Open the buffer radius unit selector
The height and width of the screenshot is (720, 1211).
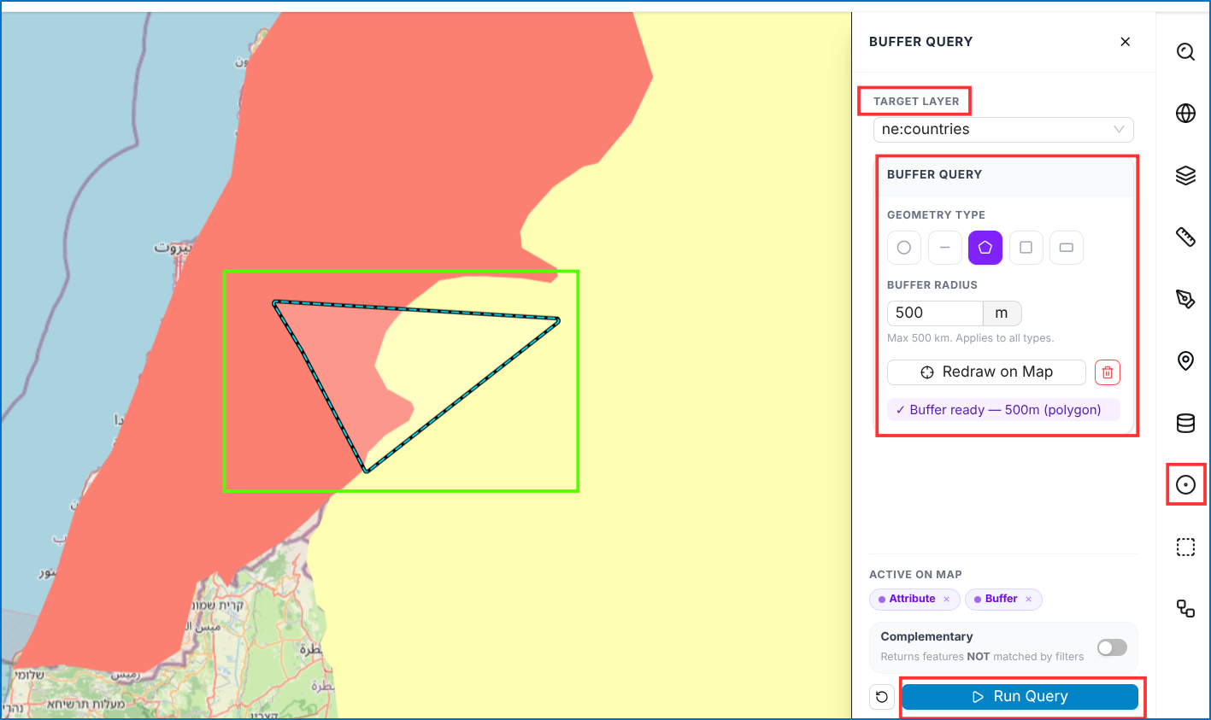[x=1002, y=313]
